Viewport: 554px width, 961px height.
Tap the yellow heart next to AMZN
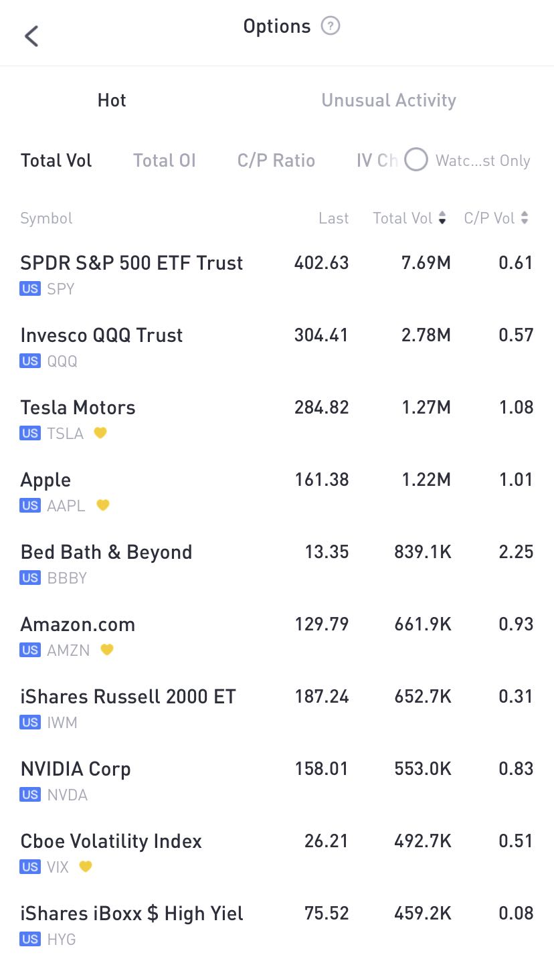point(107,650)
